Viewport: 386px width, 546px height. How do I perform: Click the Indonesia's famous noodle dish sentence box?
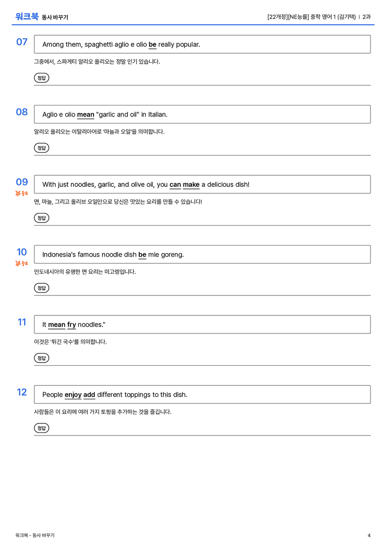[203, 255]
